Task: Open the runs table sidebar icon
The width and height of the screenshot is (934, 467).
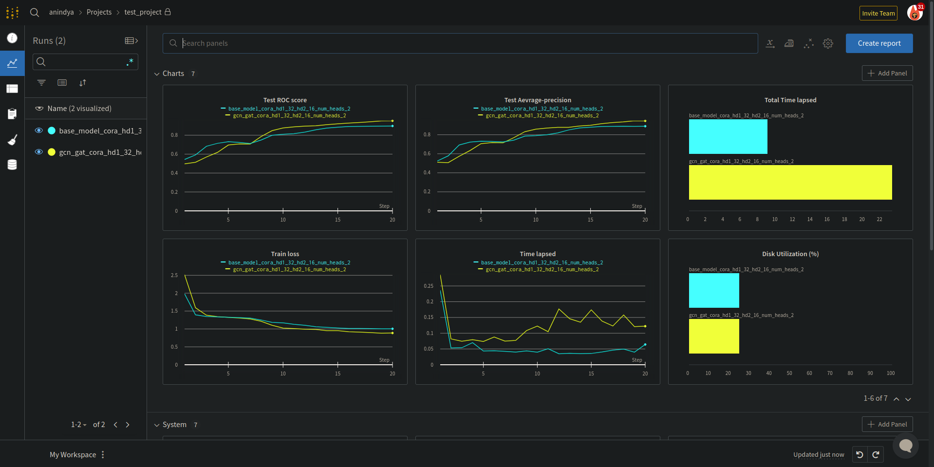Action: click(x=12, y=89)
